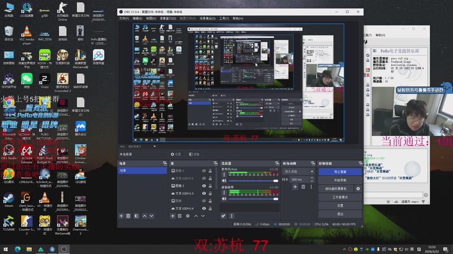Increase transition duration with stepper arrows
Screen dimensions: 453x254
(312, 178)
